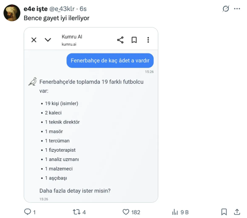Screen dimensions: 247x218
Task: Expand the down chevron beside the X
Action: pyautogui.click(x=48, y=40)
